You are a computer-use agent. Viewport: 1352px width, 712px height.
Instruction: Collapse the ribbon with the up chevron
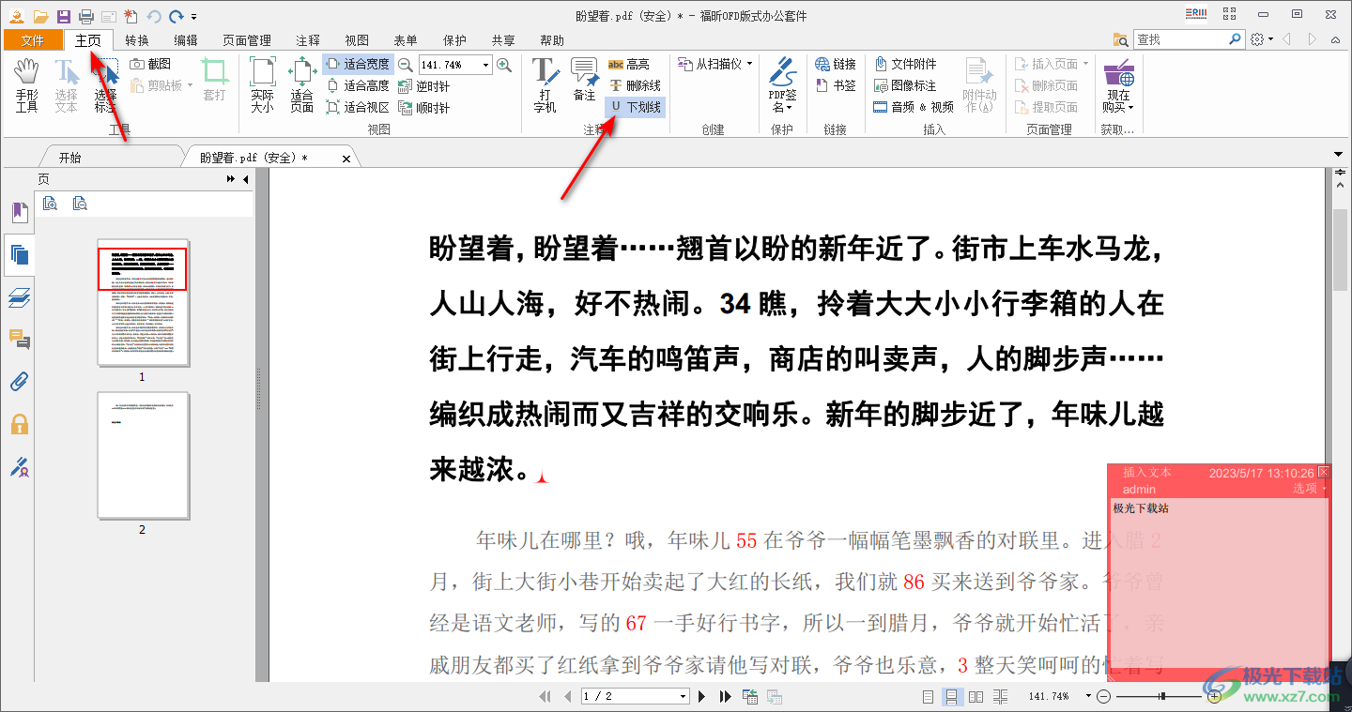coord(1337,39)
